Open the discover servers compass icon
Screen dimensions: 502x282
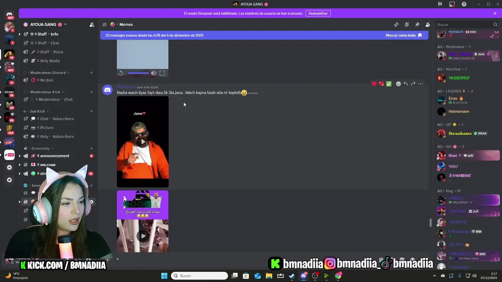tap(9, 180)
